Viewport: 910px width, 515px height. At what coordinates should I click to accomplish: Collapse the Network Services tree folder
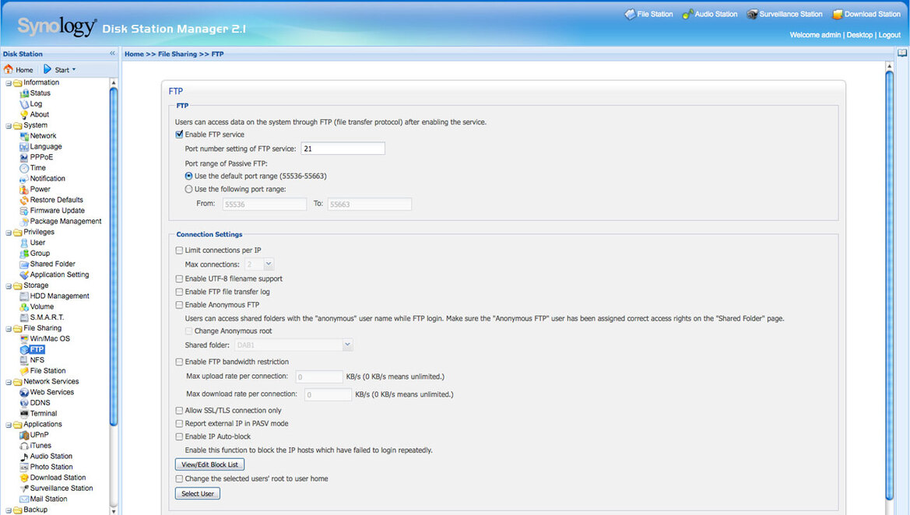click(x=9, y=382)
